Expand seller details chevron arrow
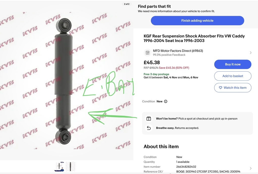The image size is (258, 174). tap(251, 53)
